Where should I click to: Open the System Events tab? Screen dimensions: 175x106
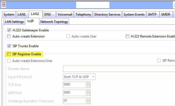134,14
